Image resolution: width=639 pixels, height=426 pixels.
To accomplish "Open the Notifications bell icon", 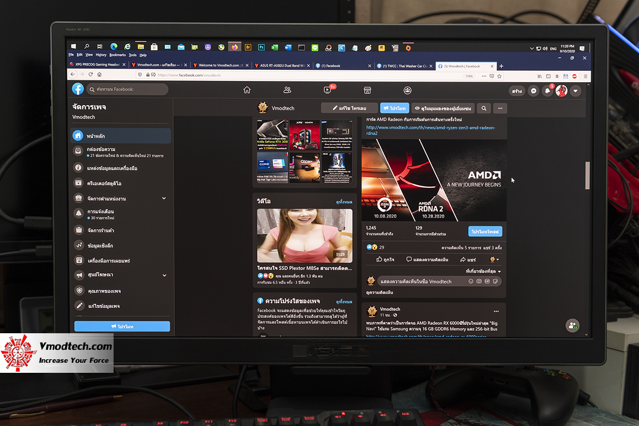I will 548,91.
